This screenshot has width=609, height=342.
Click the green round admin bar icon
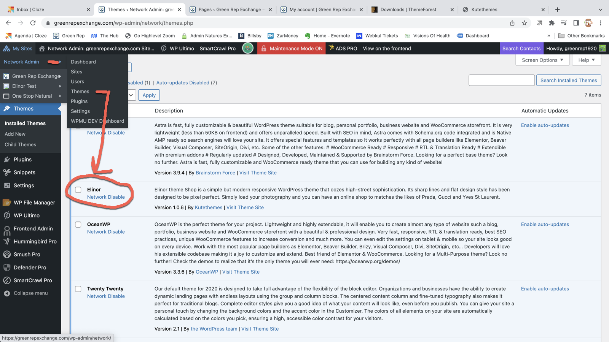[x=247, y=48]
